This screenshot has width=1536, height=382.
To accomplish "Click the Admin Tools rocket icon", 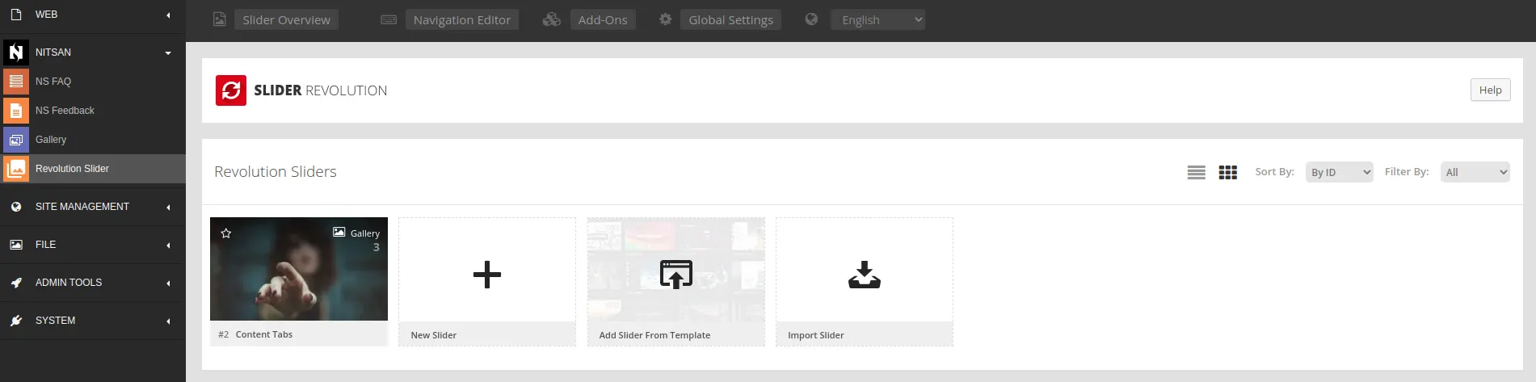I will tap(15, 283).
